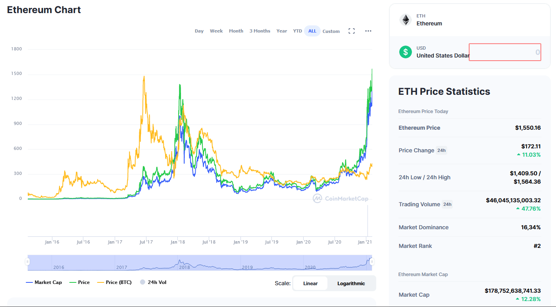Toggle the 24h Vol legend series

click(152, 282)
